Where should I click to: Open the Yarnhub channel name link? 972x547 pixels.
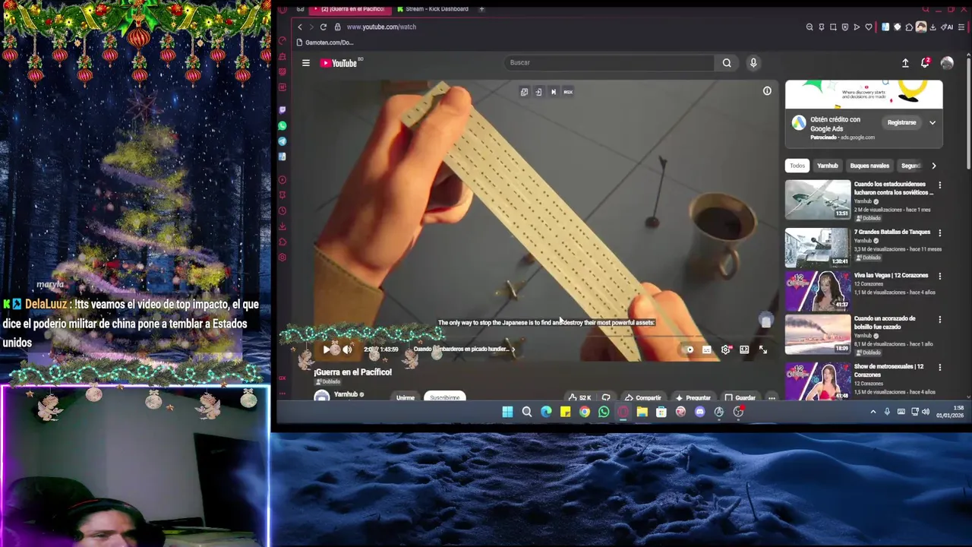pyautogui.click(x=346, y=394)
